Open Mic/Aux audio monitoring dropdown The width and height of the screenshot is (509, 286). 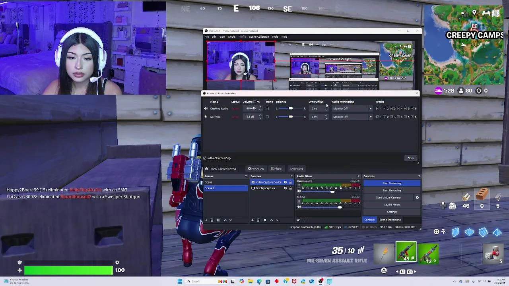[352, 117]
